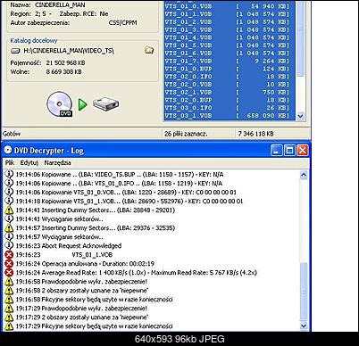Maximize the DVD Decrypter Log window
Screen dimensions: 359x346
pyautogui.click(x=289, y=150)
